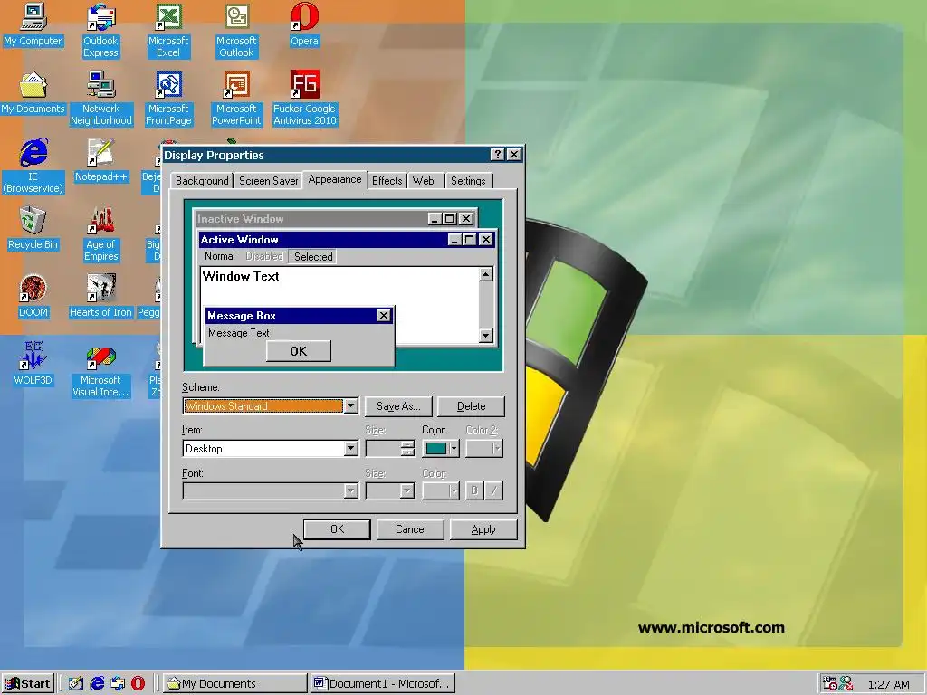Image resolution: width=927 pixels, height=695 pixels.
Task: Expand the Scheme dropdown list
Action: pos(350,406)
